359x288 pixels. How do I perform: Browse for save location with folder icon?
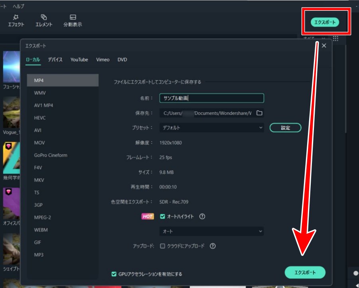click(x=259, y=113)
